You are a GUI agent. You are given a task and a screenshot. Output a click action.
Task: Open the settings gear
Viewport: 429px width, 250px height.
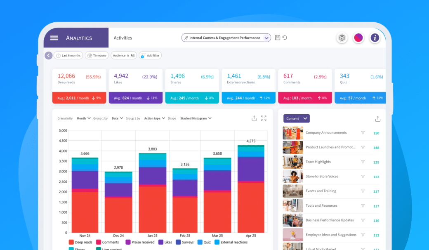click(342, 38)
